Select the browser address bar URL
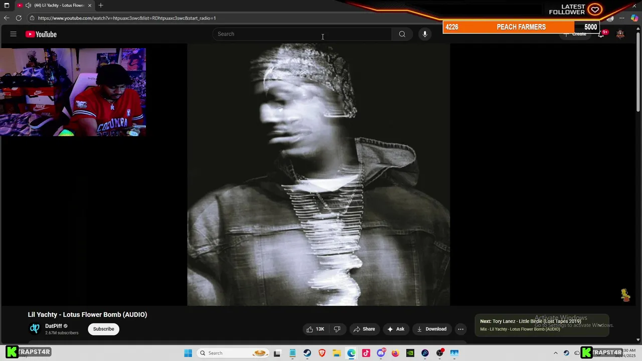 point(127,18)
